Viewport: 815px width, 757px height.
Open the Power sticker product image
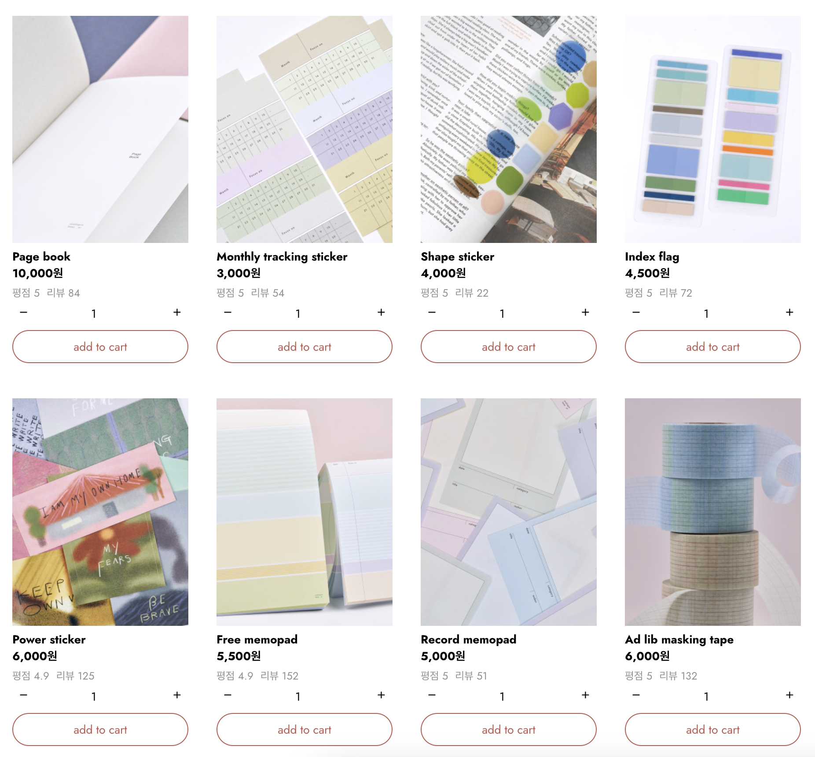pos(100,512)
